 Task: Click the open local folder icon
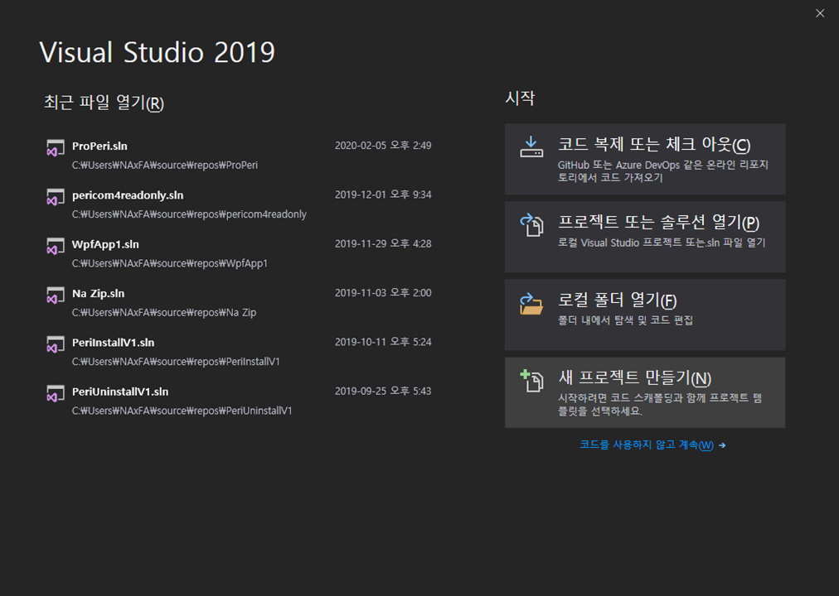click(x=531, y=303)
